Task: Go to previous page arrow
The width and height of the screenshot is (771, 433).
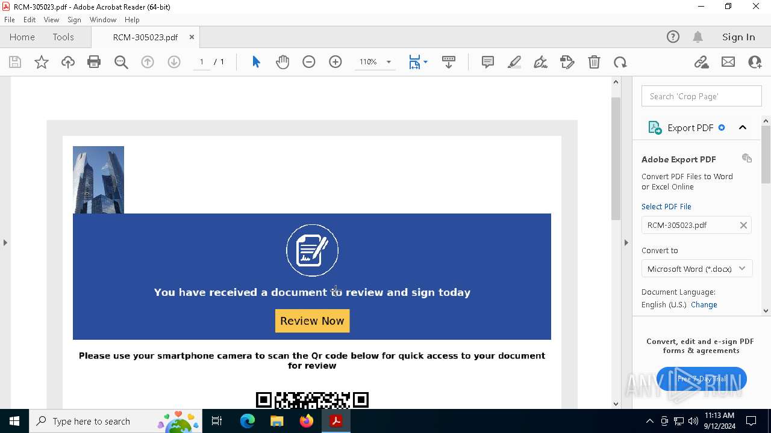Action: 148,62
